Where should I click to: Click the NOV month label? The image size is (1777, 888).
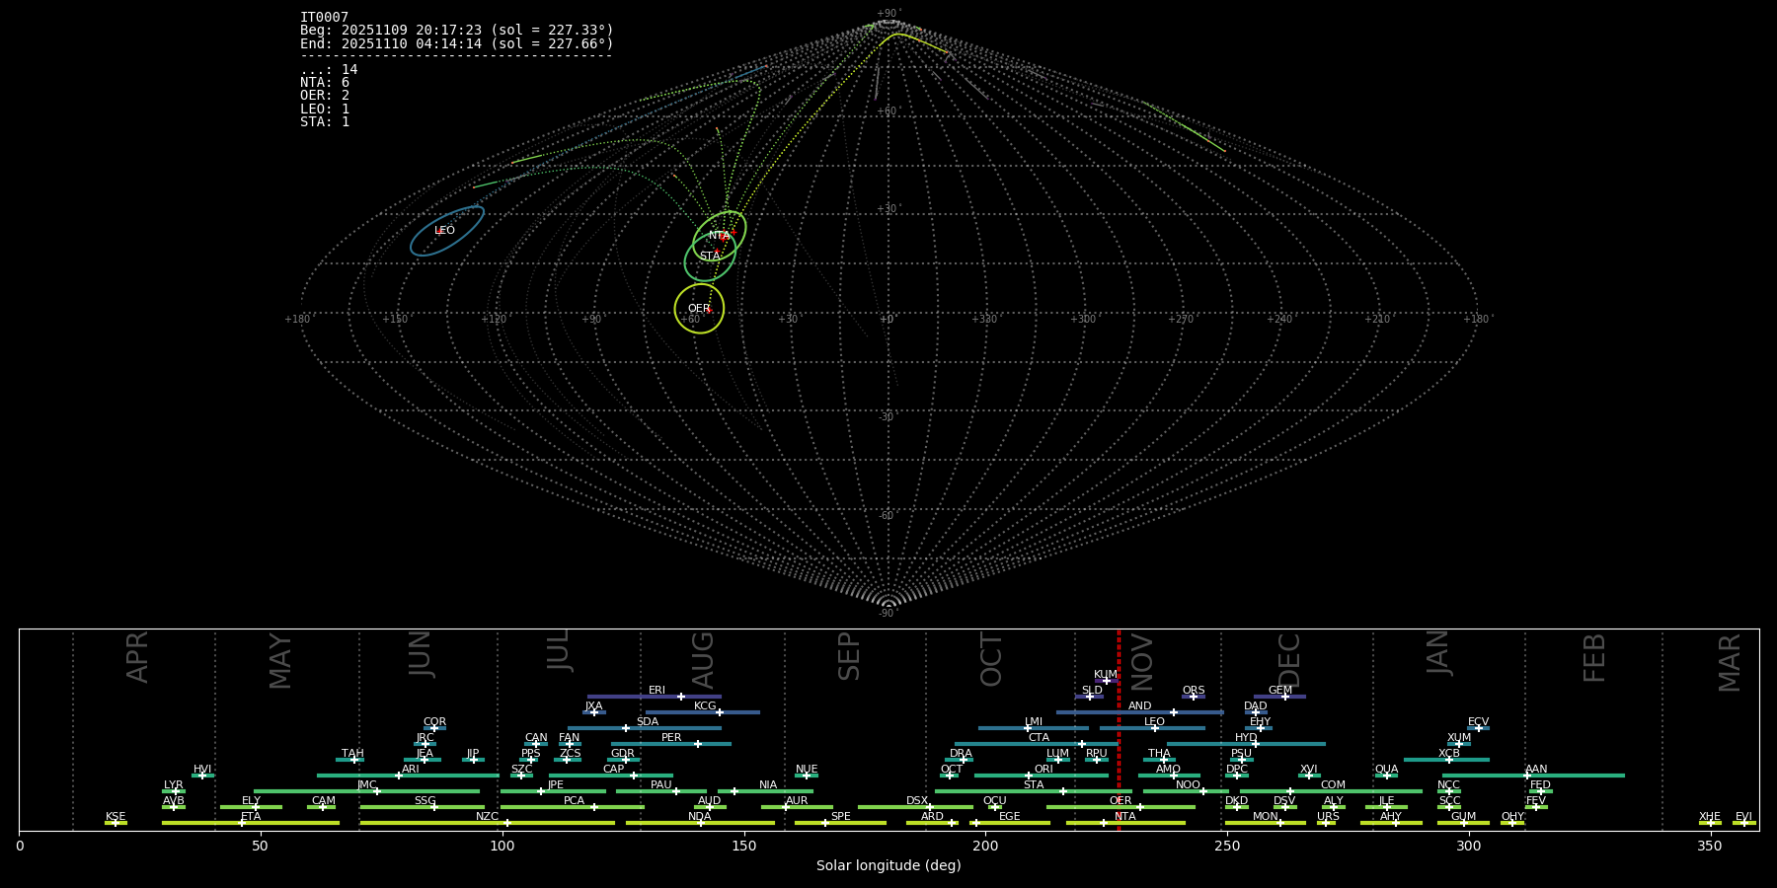click(1141, 662)
